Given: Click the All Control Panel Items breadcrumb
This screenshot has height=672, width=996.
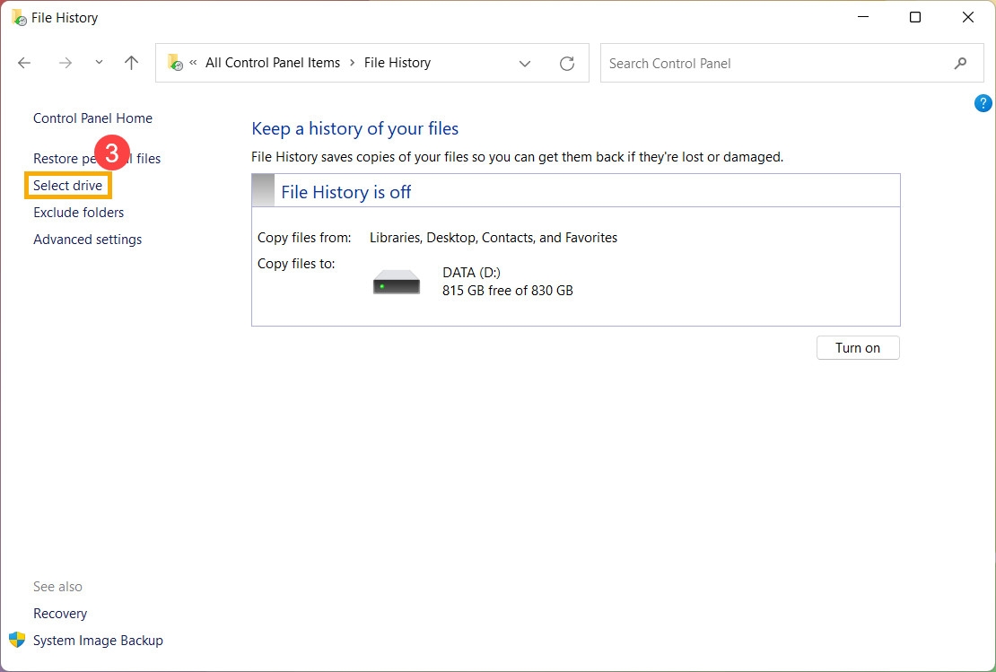Looking at the screenshot, I should pos(273,63).
